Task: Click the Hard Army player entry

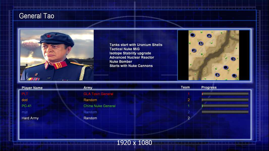Action: coord(30,118)
